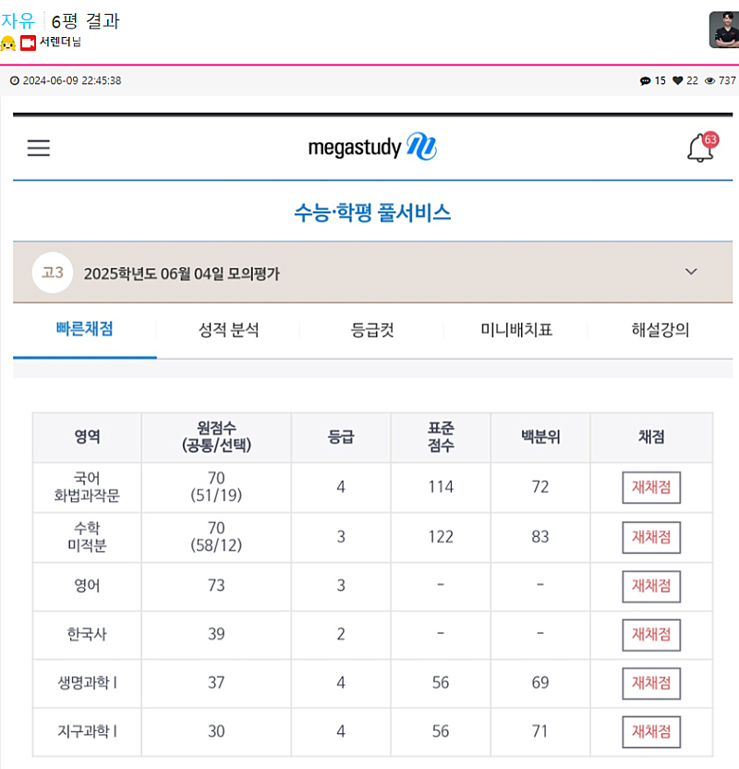Click the eye views icon
Image resolution: width=739 pixels, height=769 pixels.
click(710, 81)
